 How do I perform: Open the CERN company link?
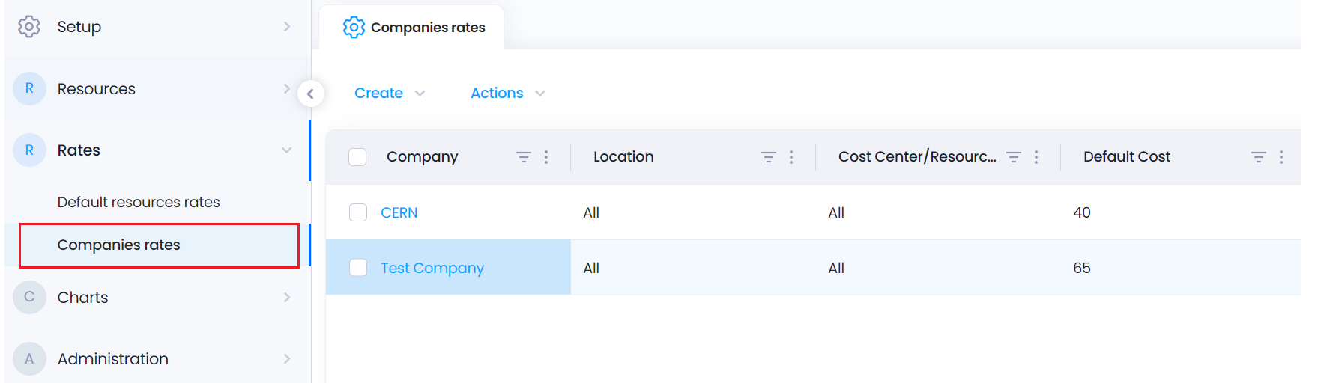click(399, 212)
